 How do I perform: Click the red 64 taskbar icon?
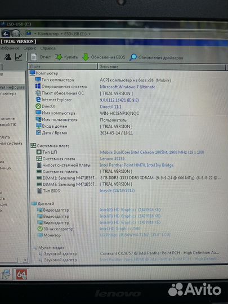click(x=21, y=274)
